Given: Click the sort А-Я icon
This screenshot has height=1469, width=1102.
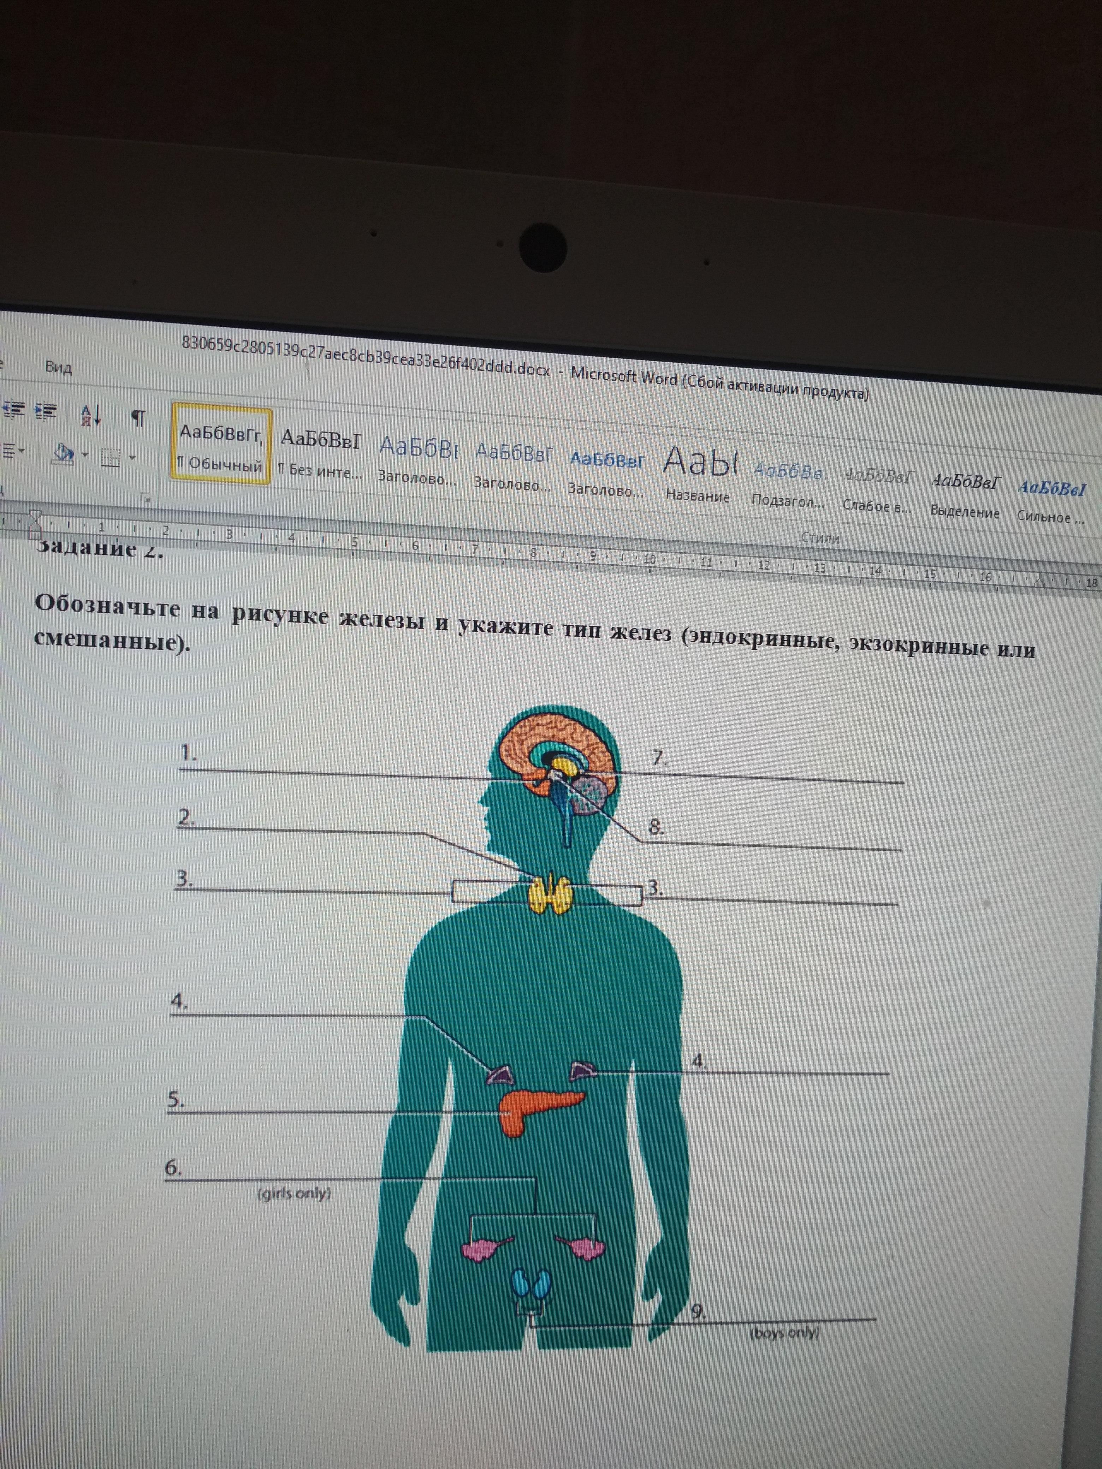Looking at the screenshot, I should point(91,416).
